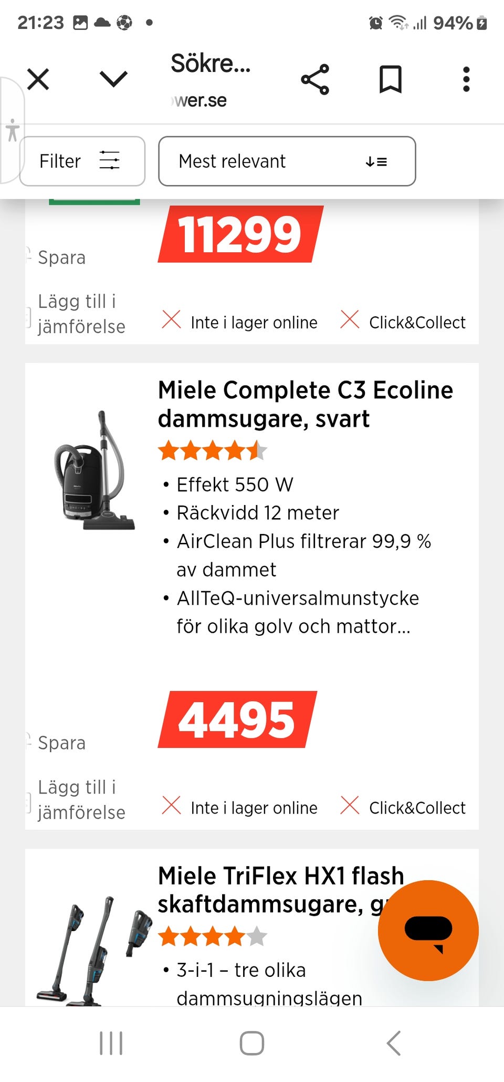Tap the star rating of Miele Complete C3
The image size is (504, 1082).
(x=213, y=451)
